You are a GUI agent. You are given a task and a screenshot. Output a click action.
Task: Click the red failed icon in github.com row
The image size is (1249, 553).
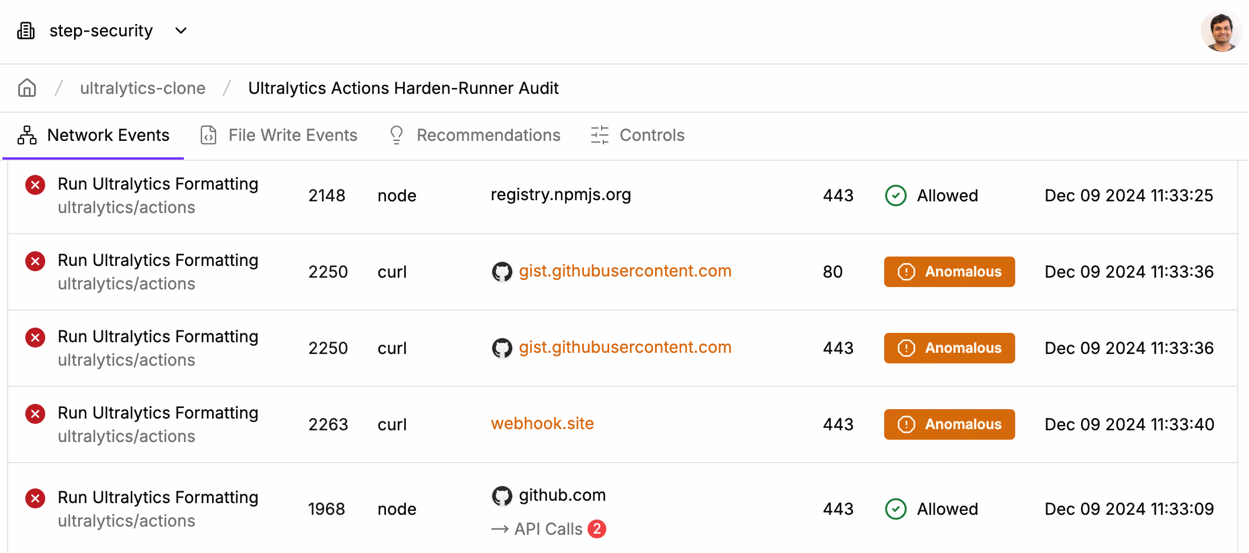click(x=35, y=498)
